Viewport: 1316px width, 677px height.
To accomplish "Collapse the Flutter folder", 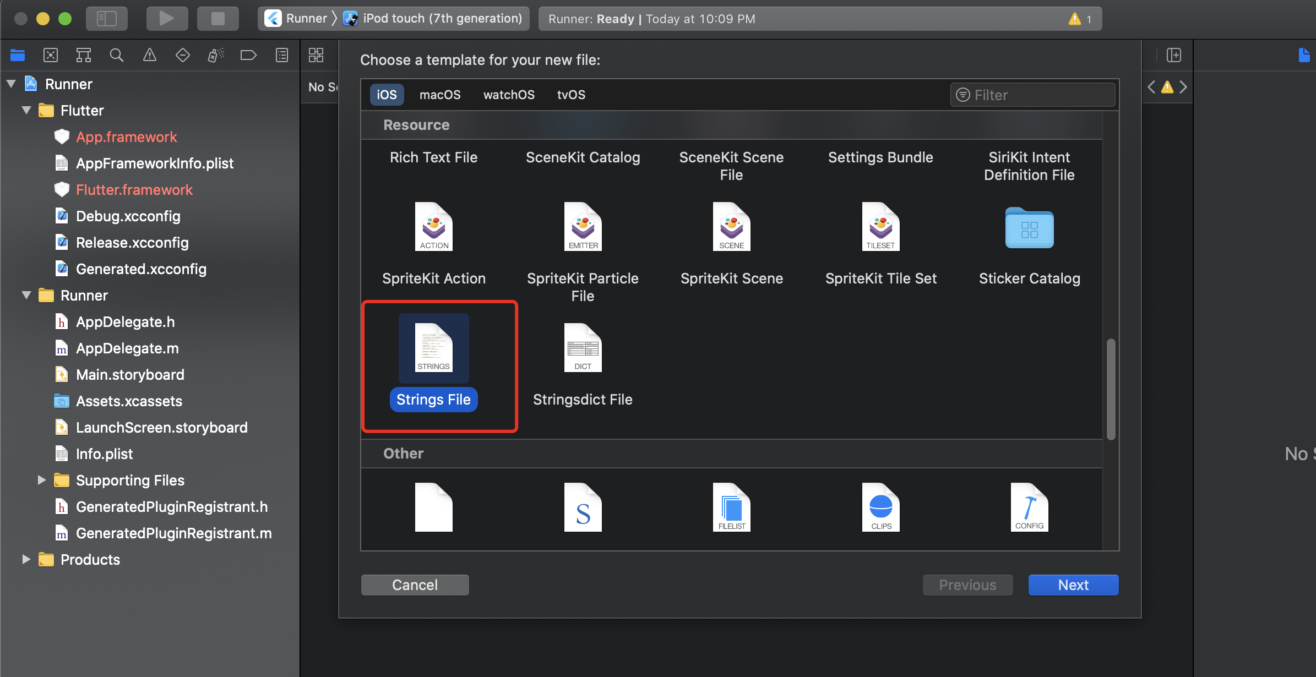I will tap(26, 111).
